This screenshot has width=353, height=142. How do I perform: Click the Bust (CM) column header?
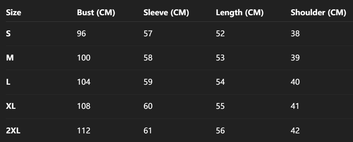pos(96,13)
